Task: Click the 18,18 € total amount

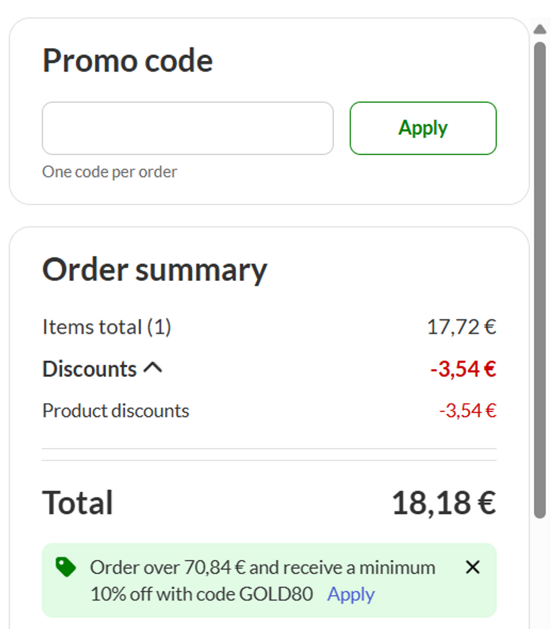Action: [x=443, y=503]
